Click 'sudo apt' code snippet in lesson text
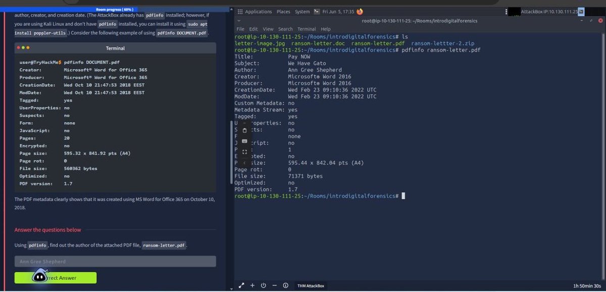This screenshot has width=606, height=292. tap(196, 24)
